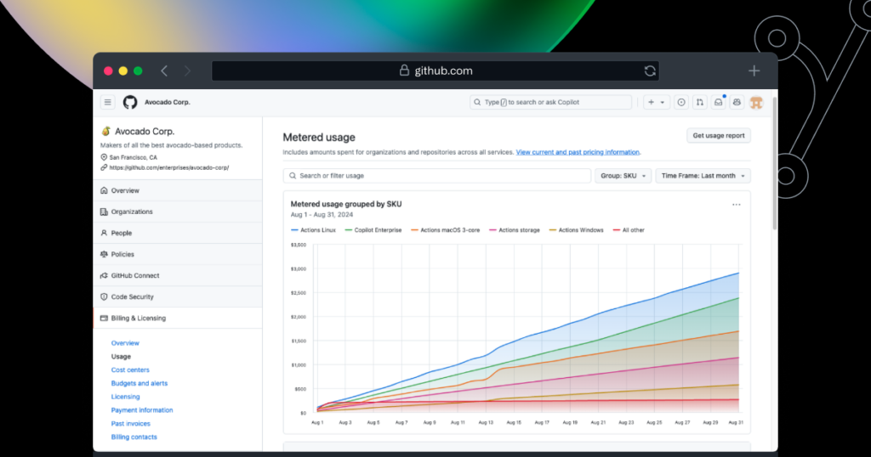Collapse the Billing & Licensing section
The width and height of the screenshot is (871, 457).
click(178, 319)
